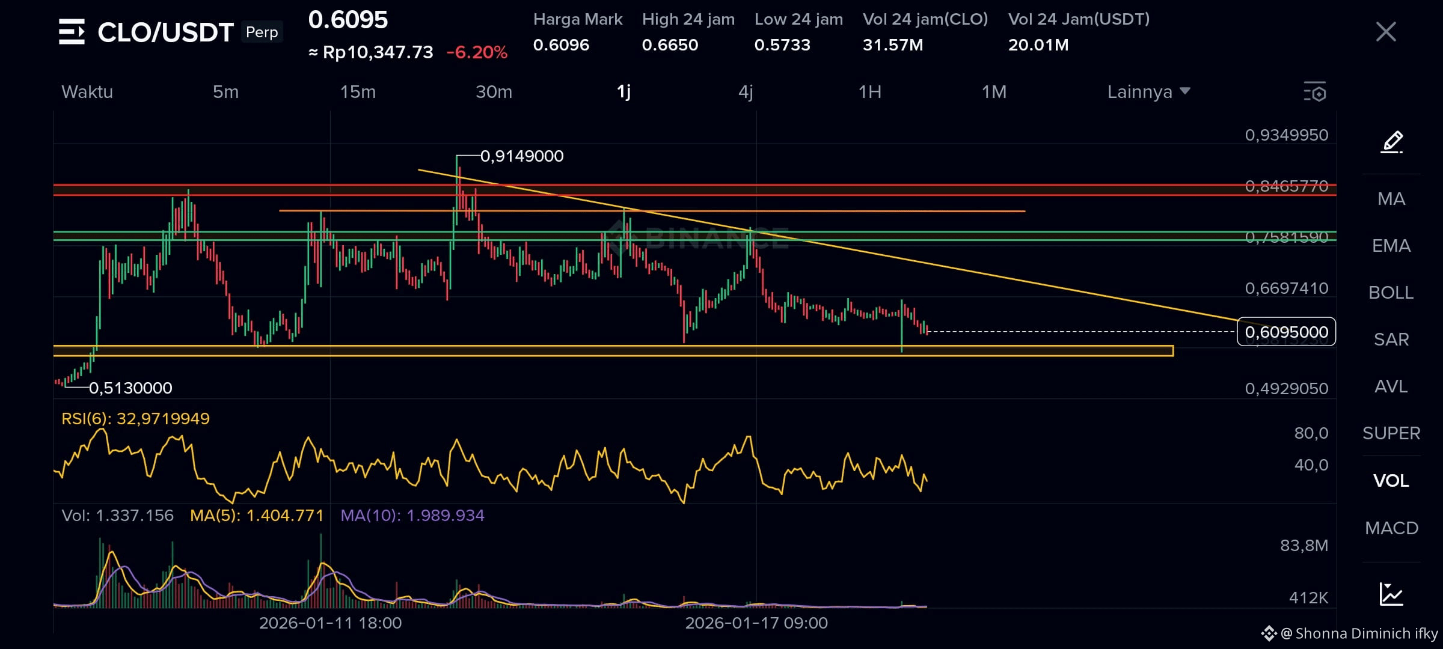Open the indicator search icon beside Lainnya

tap(1314, 92)
